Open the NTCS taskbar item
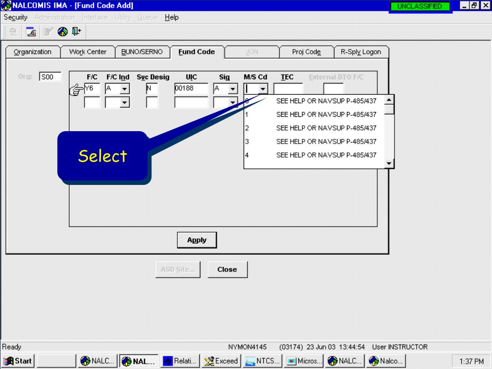The image size is (492, 369). [x=262, y=361]
